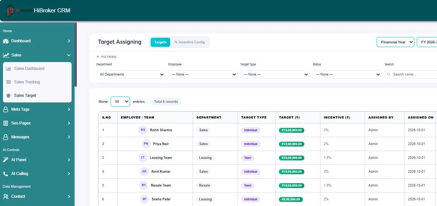
Task: Expand the Seo Pages chevron
Action: (x=69, y=123)
